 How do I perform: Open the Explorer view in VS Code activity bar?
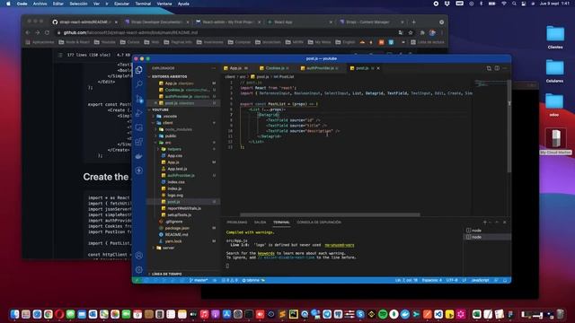tap(139, 70)
